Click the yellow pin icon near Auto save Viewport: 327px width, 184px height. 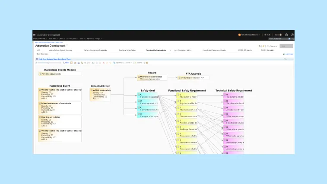tap(264, 46)
